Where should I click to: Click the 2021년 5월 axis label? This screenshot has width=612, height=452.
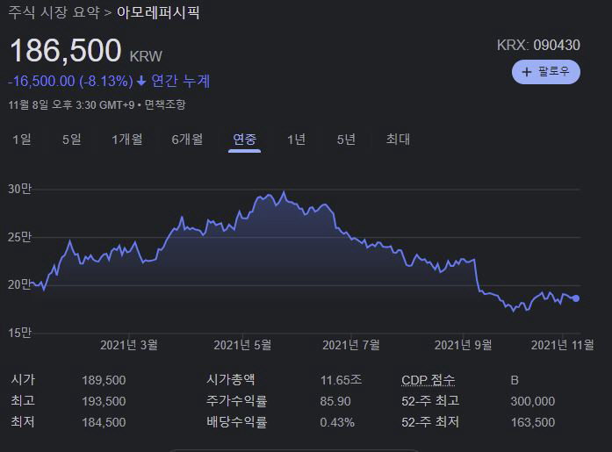tap(242, 345)
